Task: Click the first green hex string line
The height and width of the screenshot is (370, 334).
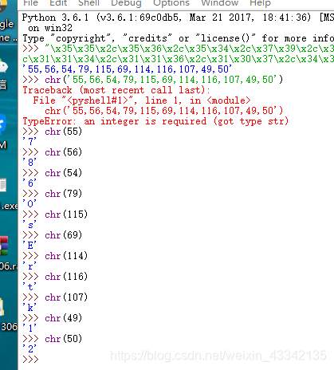Action: 189,49
